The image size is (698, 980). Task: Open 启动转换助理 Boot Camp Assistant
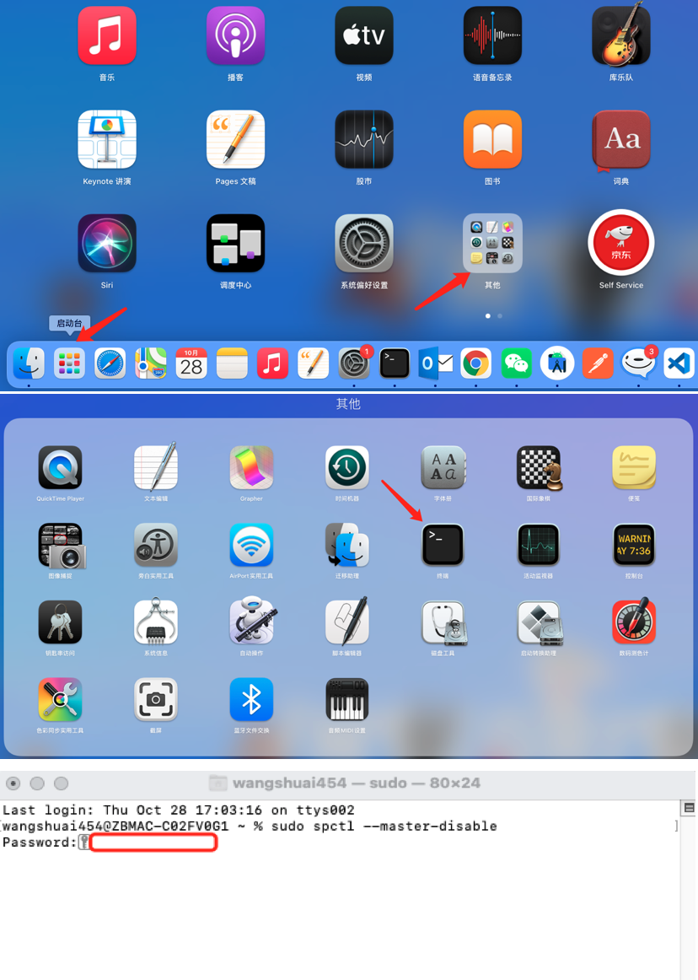click(540, 622)
